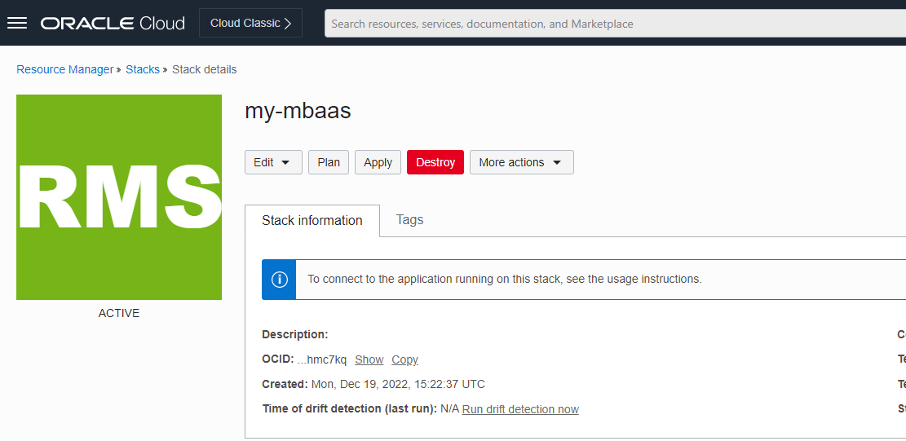This screenshot has height=441, width=906.
Task: Go to Resource Manager breadcrumb link
Action: point(64,69)
